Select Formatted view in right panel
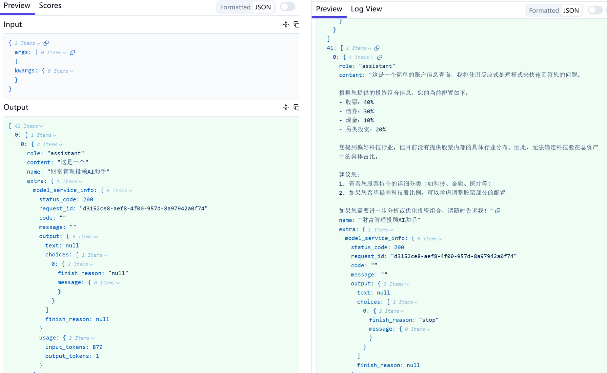Viewport: 607px width, 373px height. (544, 11)
